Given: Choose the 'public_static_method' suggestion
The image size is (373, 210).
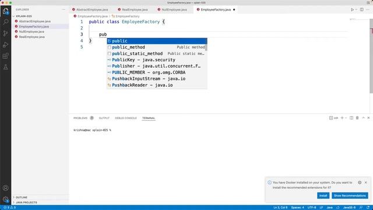Looking at the screenshot, I should point(156,54).
